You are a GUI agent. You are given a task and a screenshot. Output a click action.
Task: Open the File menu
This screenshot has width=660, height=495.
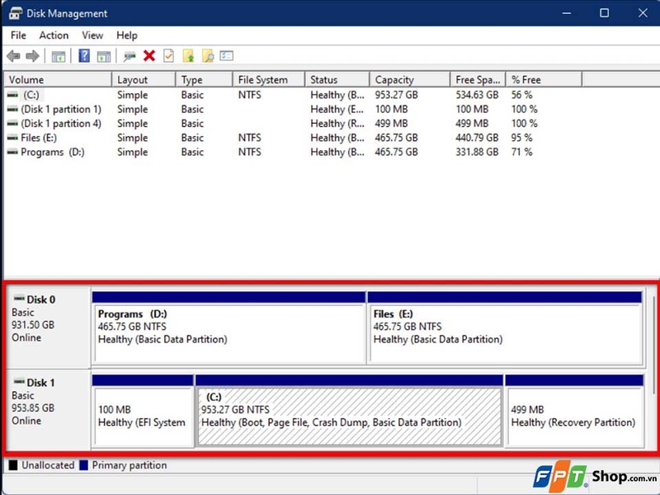pyautogui.click(x=18, y=35)
